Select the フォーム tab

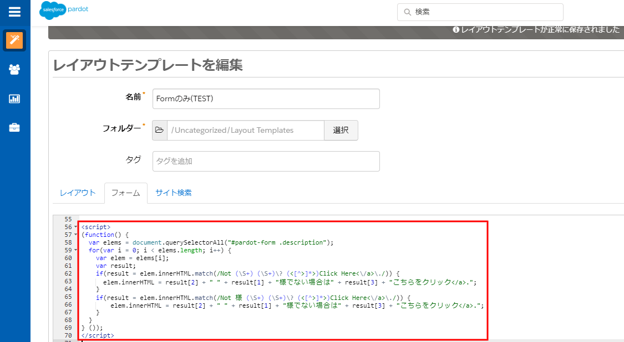pos(125,193)
